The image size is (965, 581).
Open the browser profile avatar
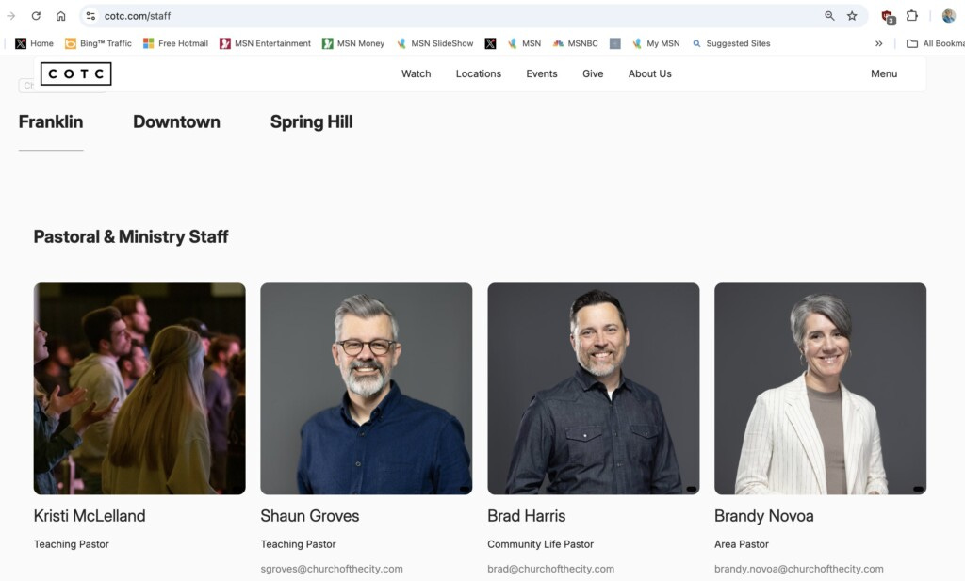tap(948, 16)
